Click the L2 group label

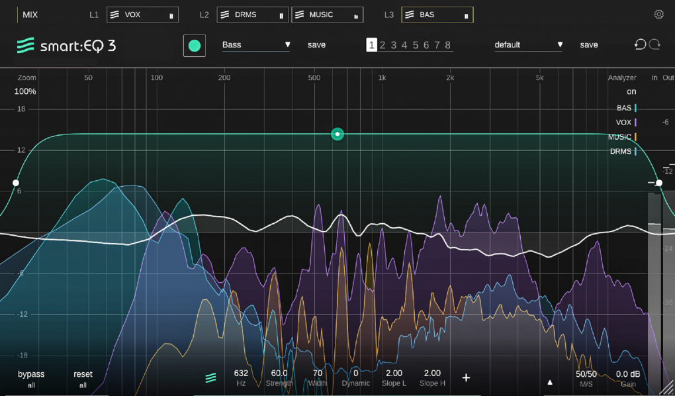click(x=204, y=15)
